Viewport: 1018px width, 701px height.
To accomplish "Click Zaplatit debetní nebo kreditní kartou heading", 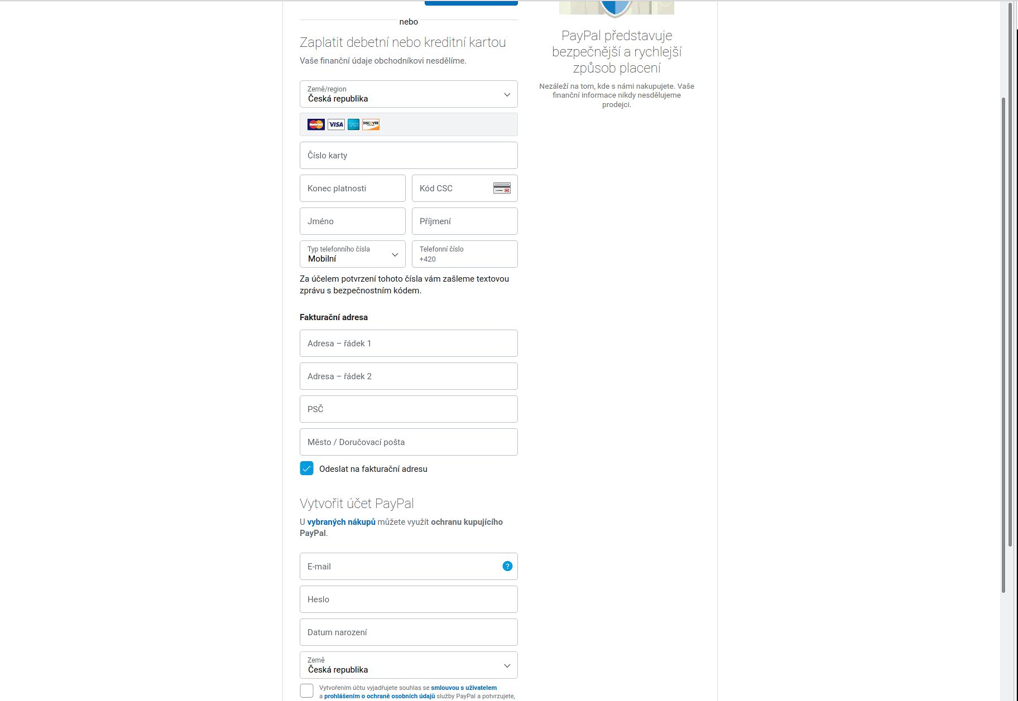I will [402, 42].
